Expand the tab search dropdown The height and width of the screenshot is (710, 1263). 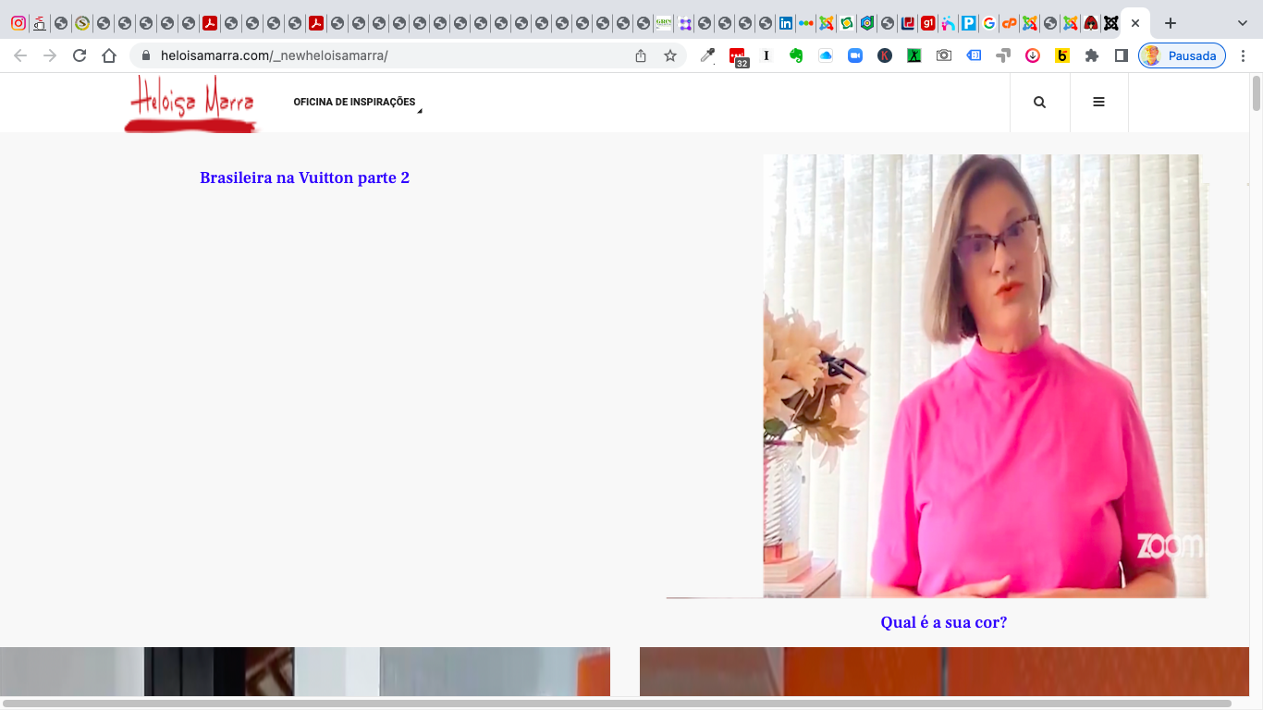pos(1243,23)
